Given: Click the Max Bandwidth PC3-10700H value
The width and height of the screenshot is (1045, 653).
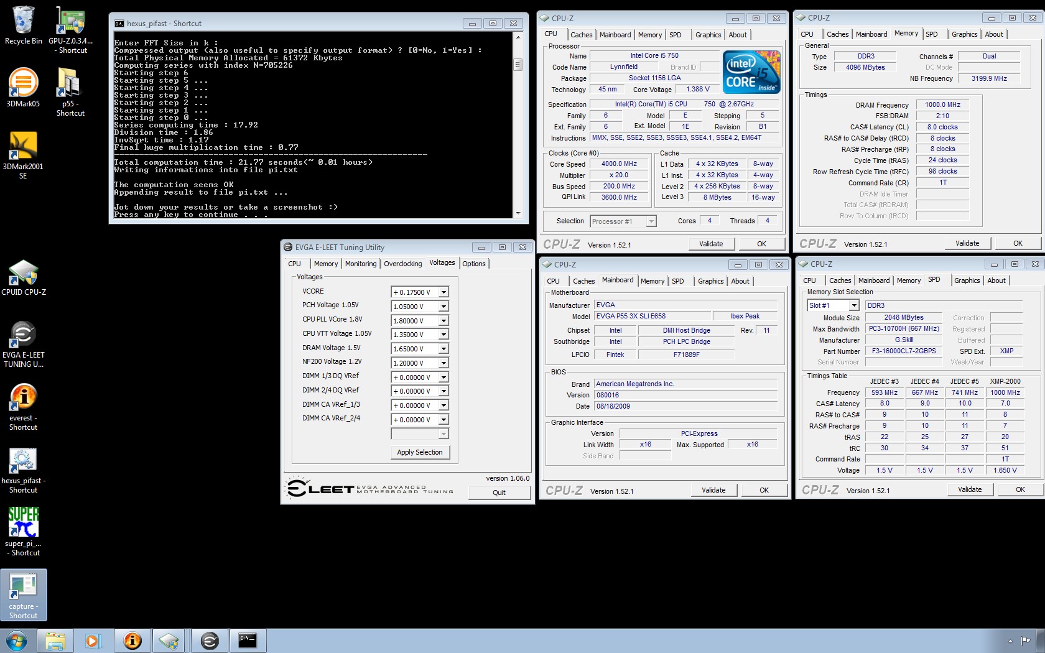Looking at the screenshot, I should 904,329.
